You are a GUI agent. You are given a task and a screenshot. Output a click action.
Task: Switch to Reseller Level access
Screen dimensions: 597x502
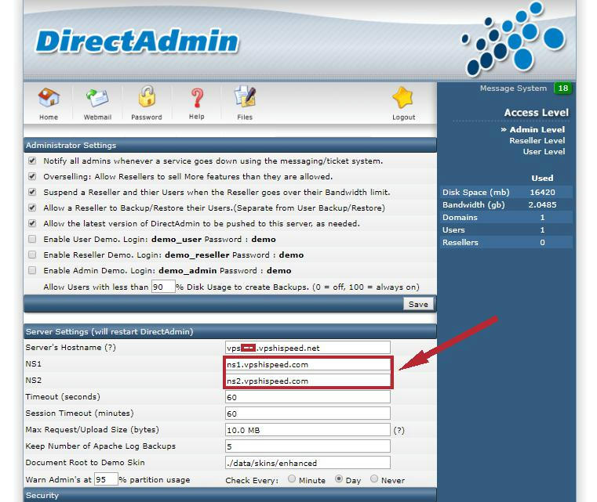tap(537, 141)
